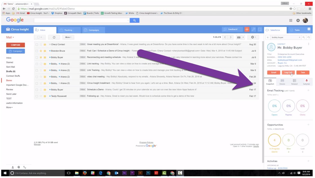Open the hangouts conversations icon
This screenshot has width=315, height=178.
[x=19, y=167]
